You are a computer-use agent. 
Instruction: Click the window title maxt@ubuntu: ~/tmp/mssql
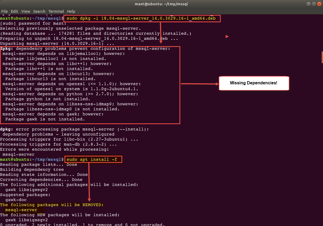click(x=162, y=4)
